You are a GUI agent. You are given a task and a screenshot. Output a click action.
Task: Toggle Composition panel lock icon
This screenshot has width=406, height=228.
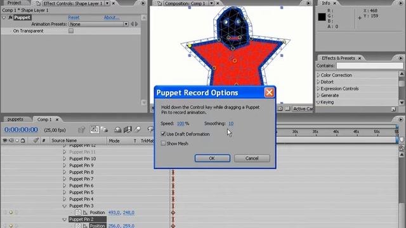160,3
